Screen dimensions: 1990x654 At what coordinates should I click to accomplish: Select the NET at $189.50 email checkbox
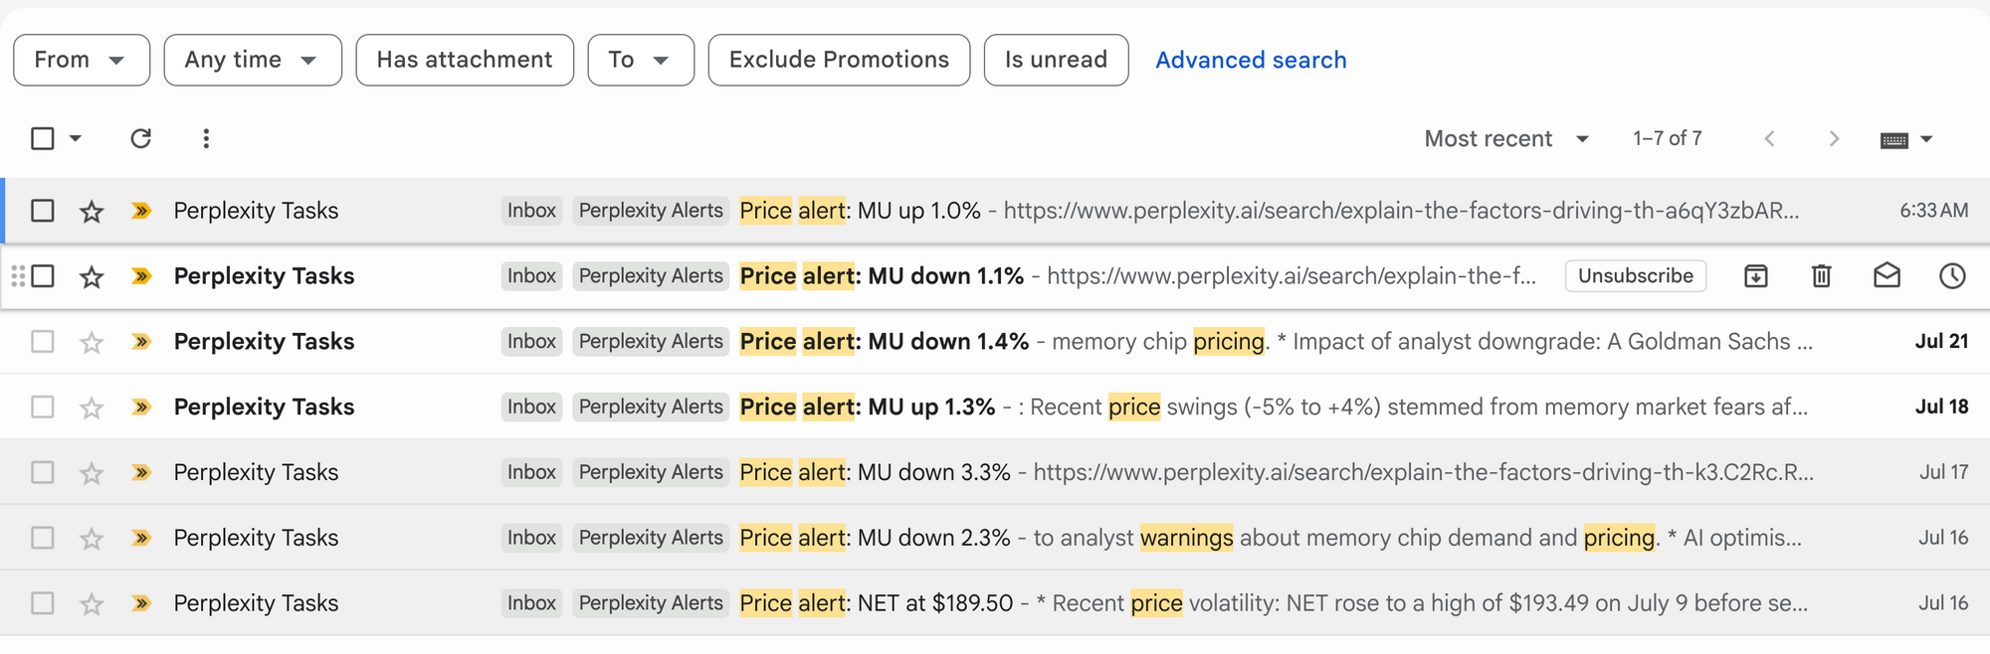tap(43, 603)
